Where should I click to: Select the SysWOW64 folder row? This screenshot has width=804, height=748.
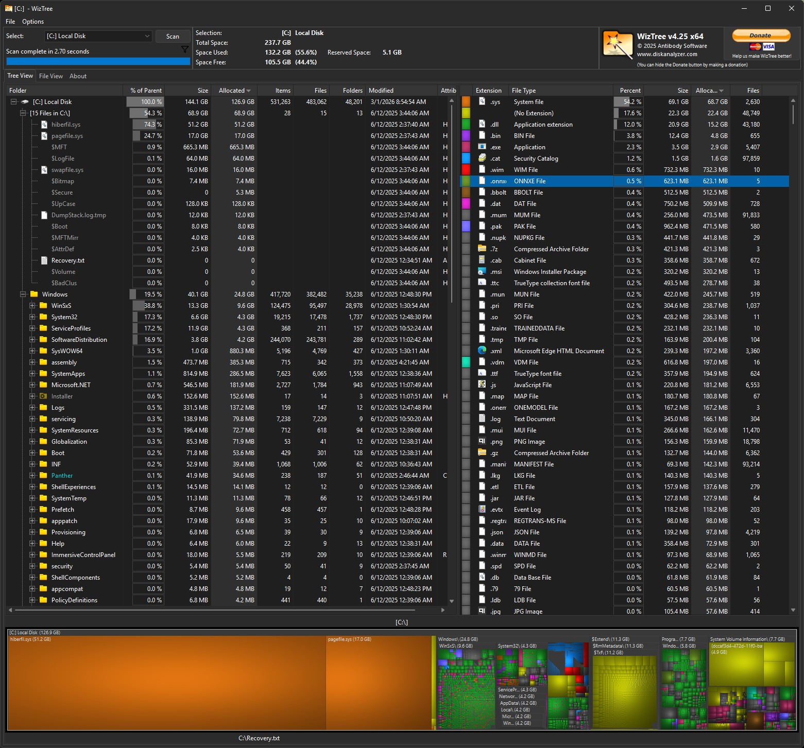click(x=227, y=351)
